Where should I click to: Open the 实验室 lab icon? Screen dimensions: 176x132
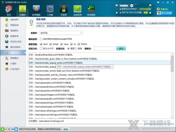(x=63, y=11)
